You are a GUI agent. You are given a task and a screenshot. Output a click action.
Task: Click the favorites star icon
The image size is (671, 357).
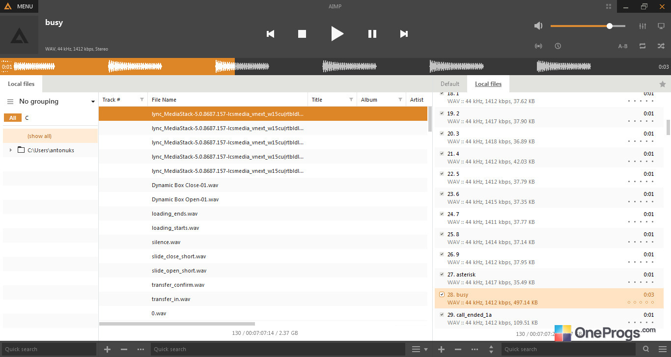pos(663,84)
